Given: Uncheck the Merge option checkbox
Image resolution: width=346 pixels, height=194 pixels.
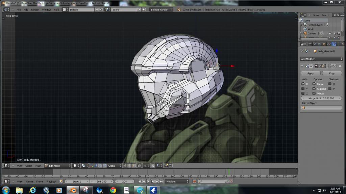Looking at the screenshot, I should [314, 84].
